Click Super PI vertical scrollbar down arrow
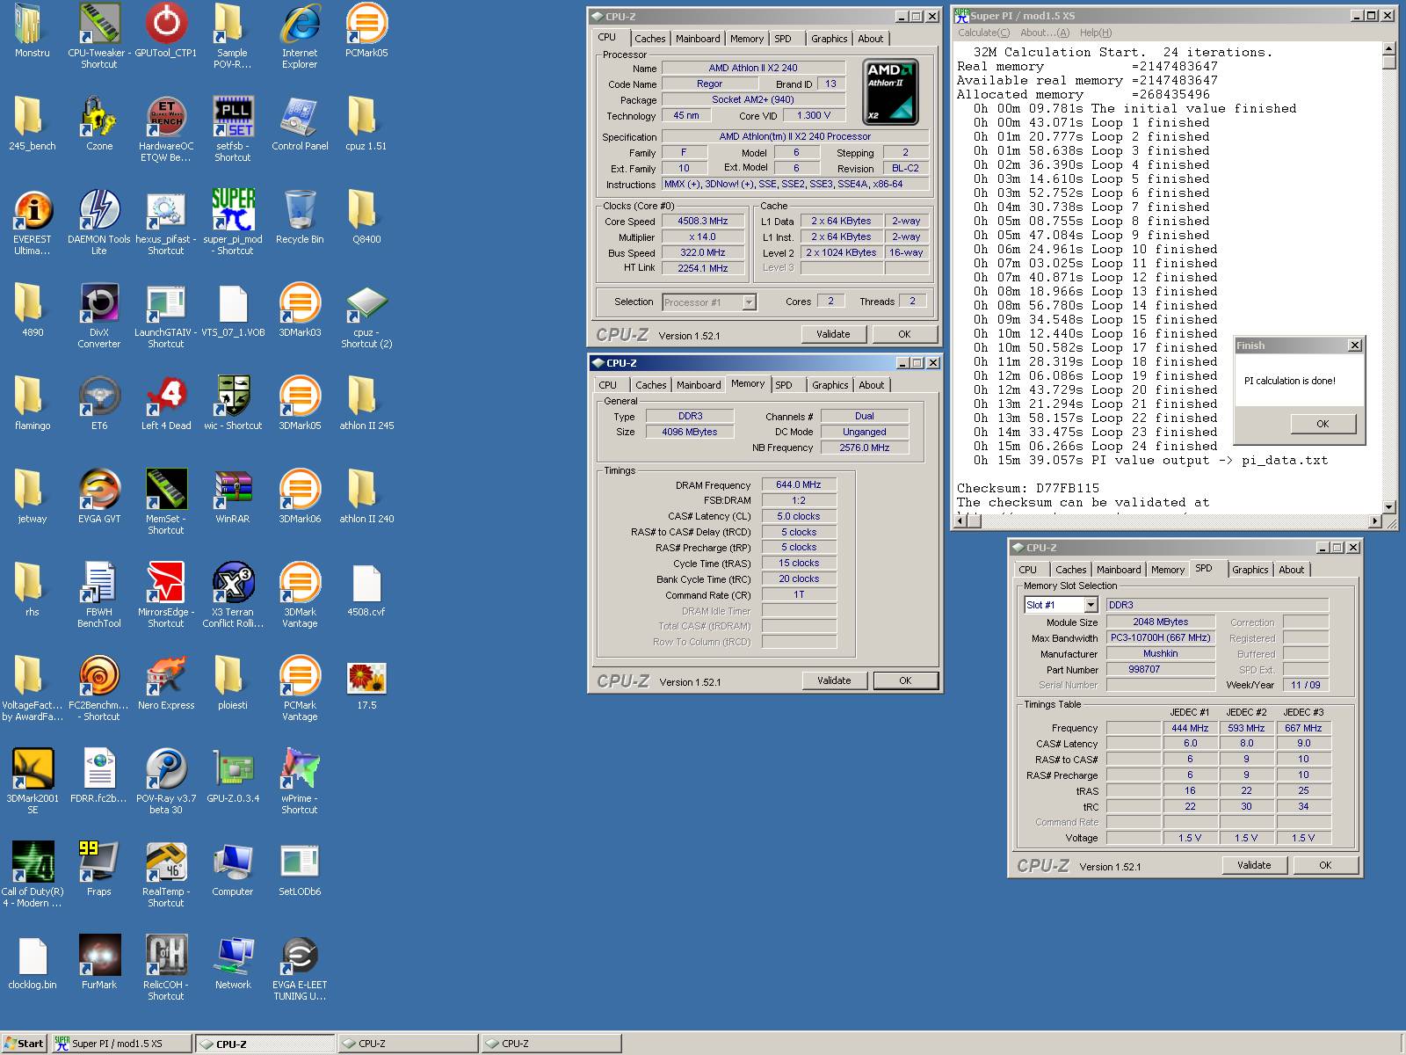 pyautogui.click(x=1389, y=506)
